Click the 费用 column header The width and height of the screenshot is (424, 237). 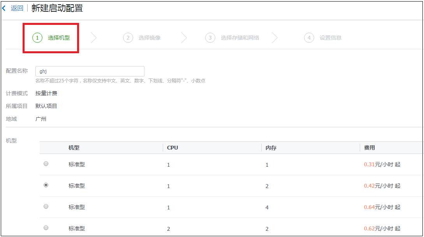(369, 148)
